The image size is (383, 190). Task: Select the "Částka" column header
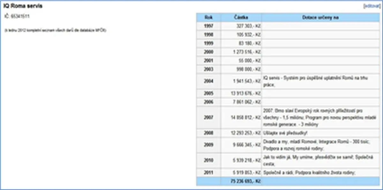pos(241,18)
